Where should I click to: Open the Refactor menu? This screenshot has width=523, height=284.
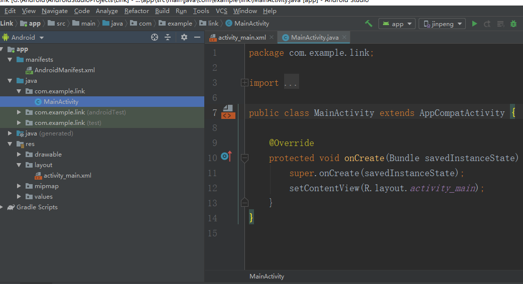(x=137, y=11)
